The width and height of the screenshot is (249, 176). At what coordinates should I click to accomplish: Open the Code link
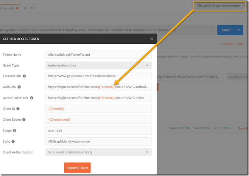click(240, 44)
